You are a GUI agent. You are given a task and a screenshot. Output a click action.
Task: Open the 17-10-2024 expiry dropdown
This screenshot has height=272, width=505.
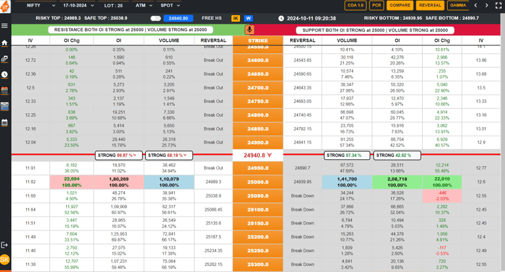pyautogui.click(x=78, y=5)
